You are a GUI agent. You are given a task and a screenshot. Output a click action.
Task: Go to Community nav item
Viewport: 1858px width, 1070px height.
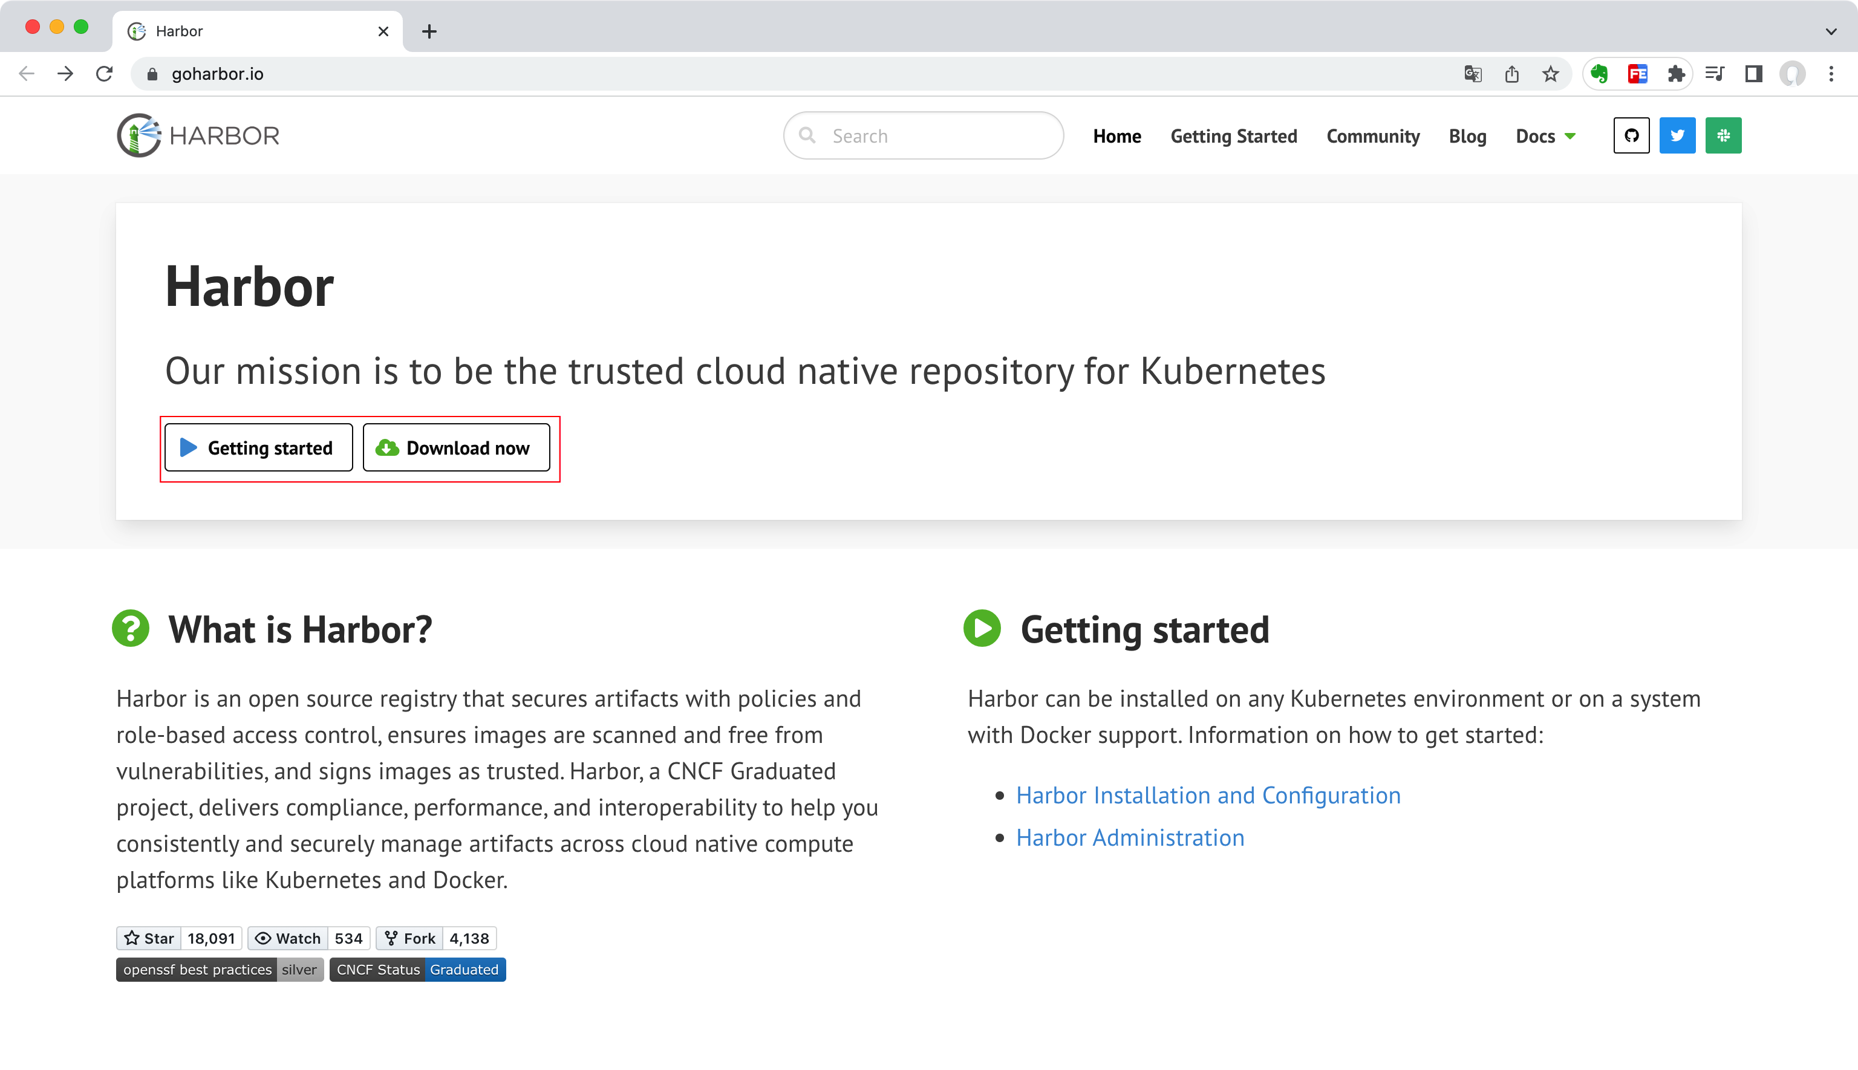tap(1372, 136)
